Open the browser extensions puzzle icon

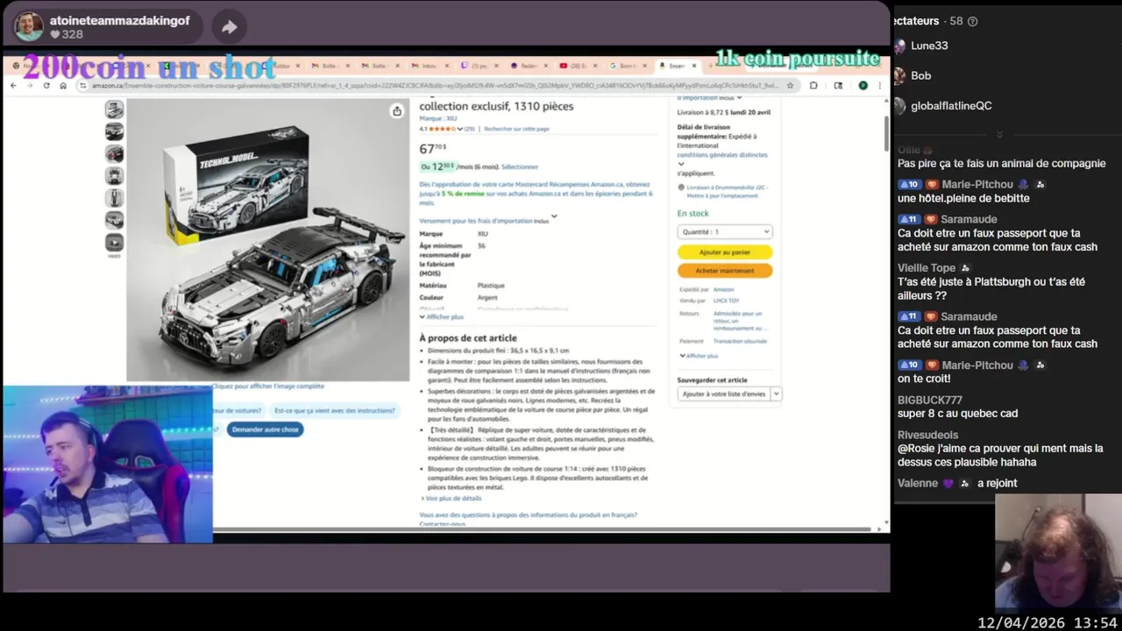(813, 86)
